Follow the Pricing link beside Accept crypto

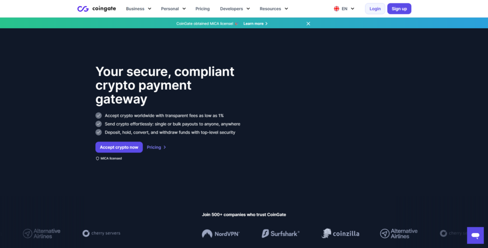pyautogui.click(x=156, y=147)
